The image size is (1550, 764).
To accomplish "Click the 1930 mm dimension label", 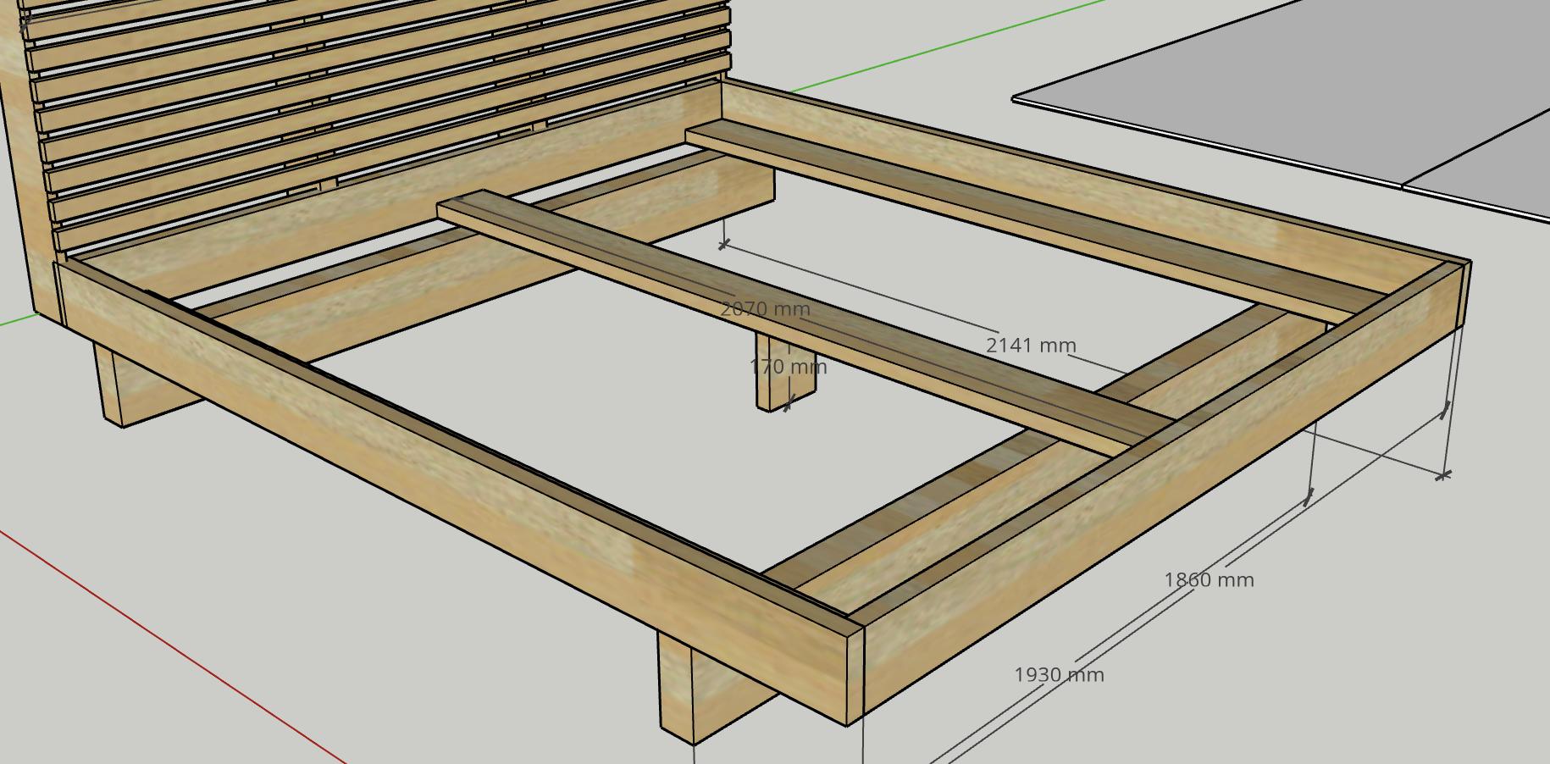I will pos(1059,675).
